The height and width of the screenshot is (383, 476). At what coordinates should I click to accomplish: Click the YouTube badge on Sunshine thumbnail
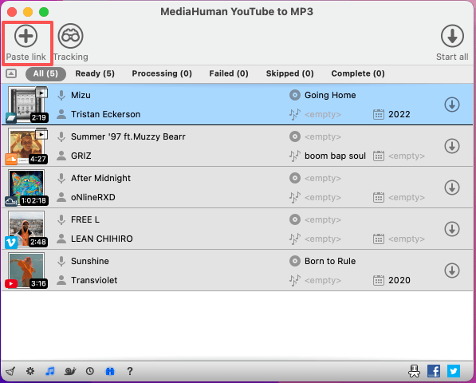pyautogui.click(x=11, y=284)
